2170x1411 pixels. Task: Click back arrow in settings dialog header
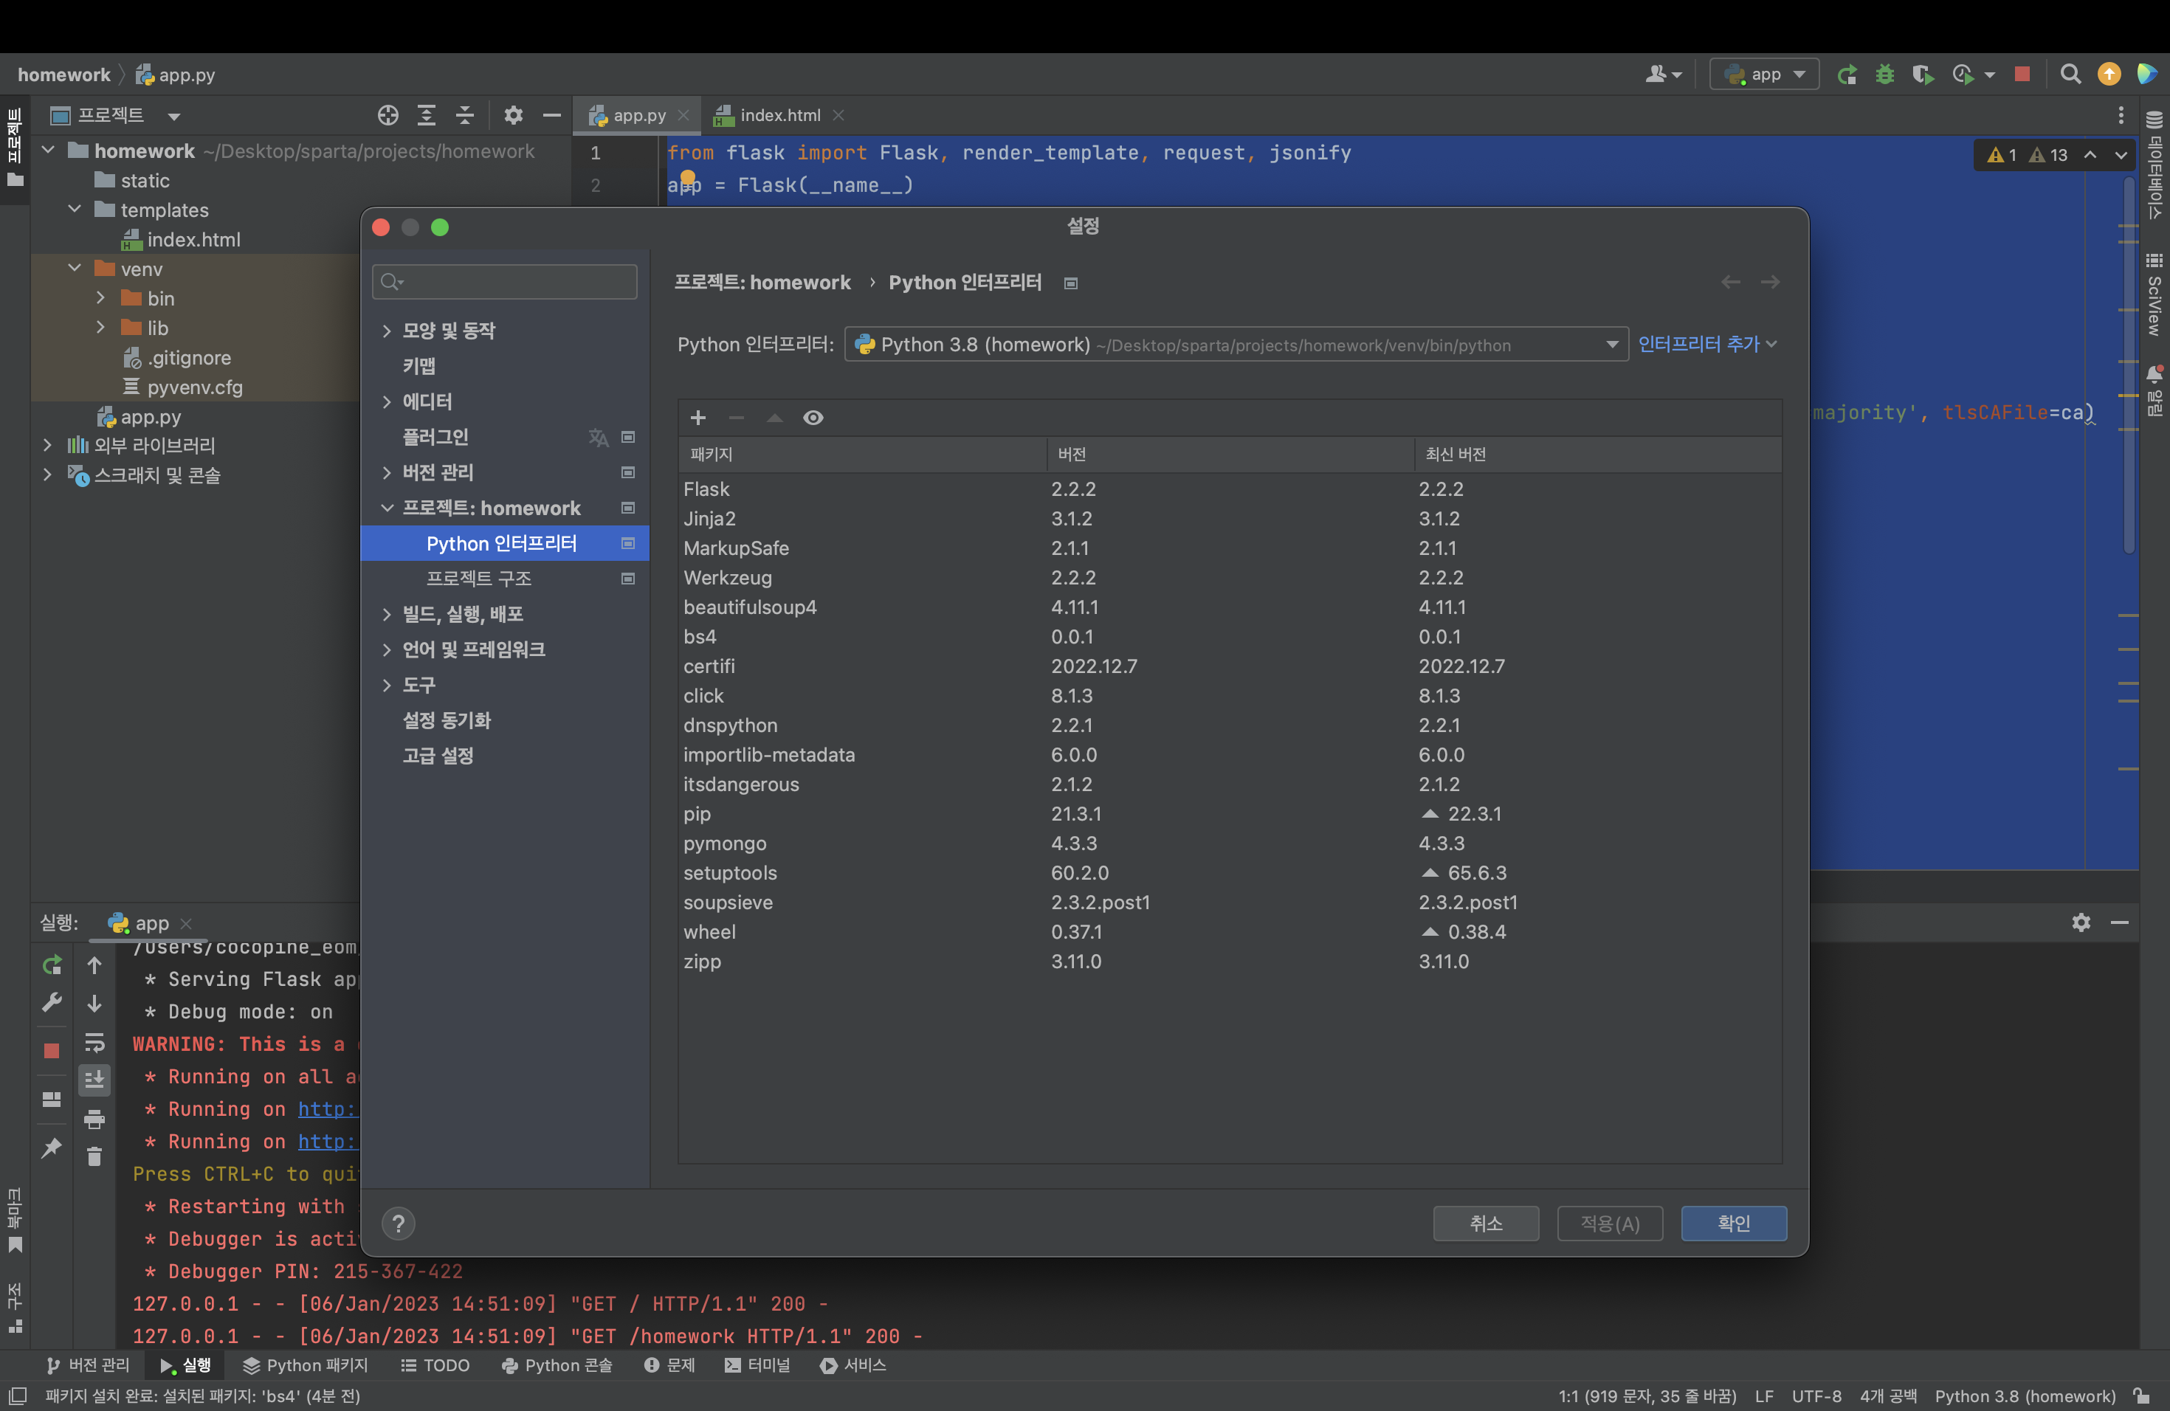coord(1732,283)
